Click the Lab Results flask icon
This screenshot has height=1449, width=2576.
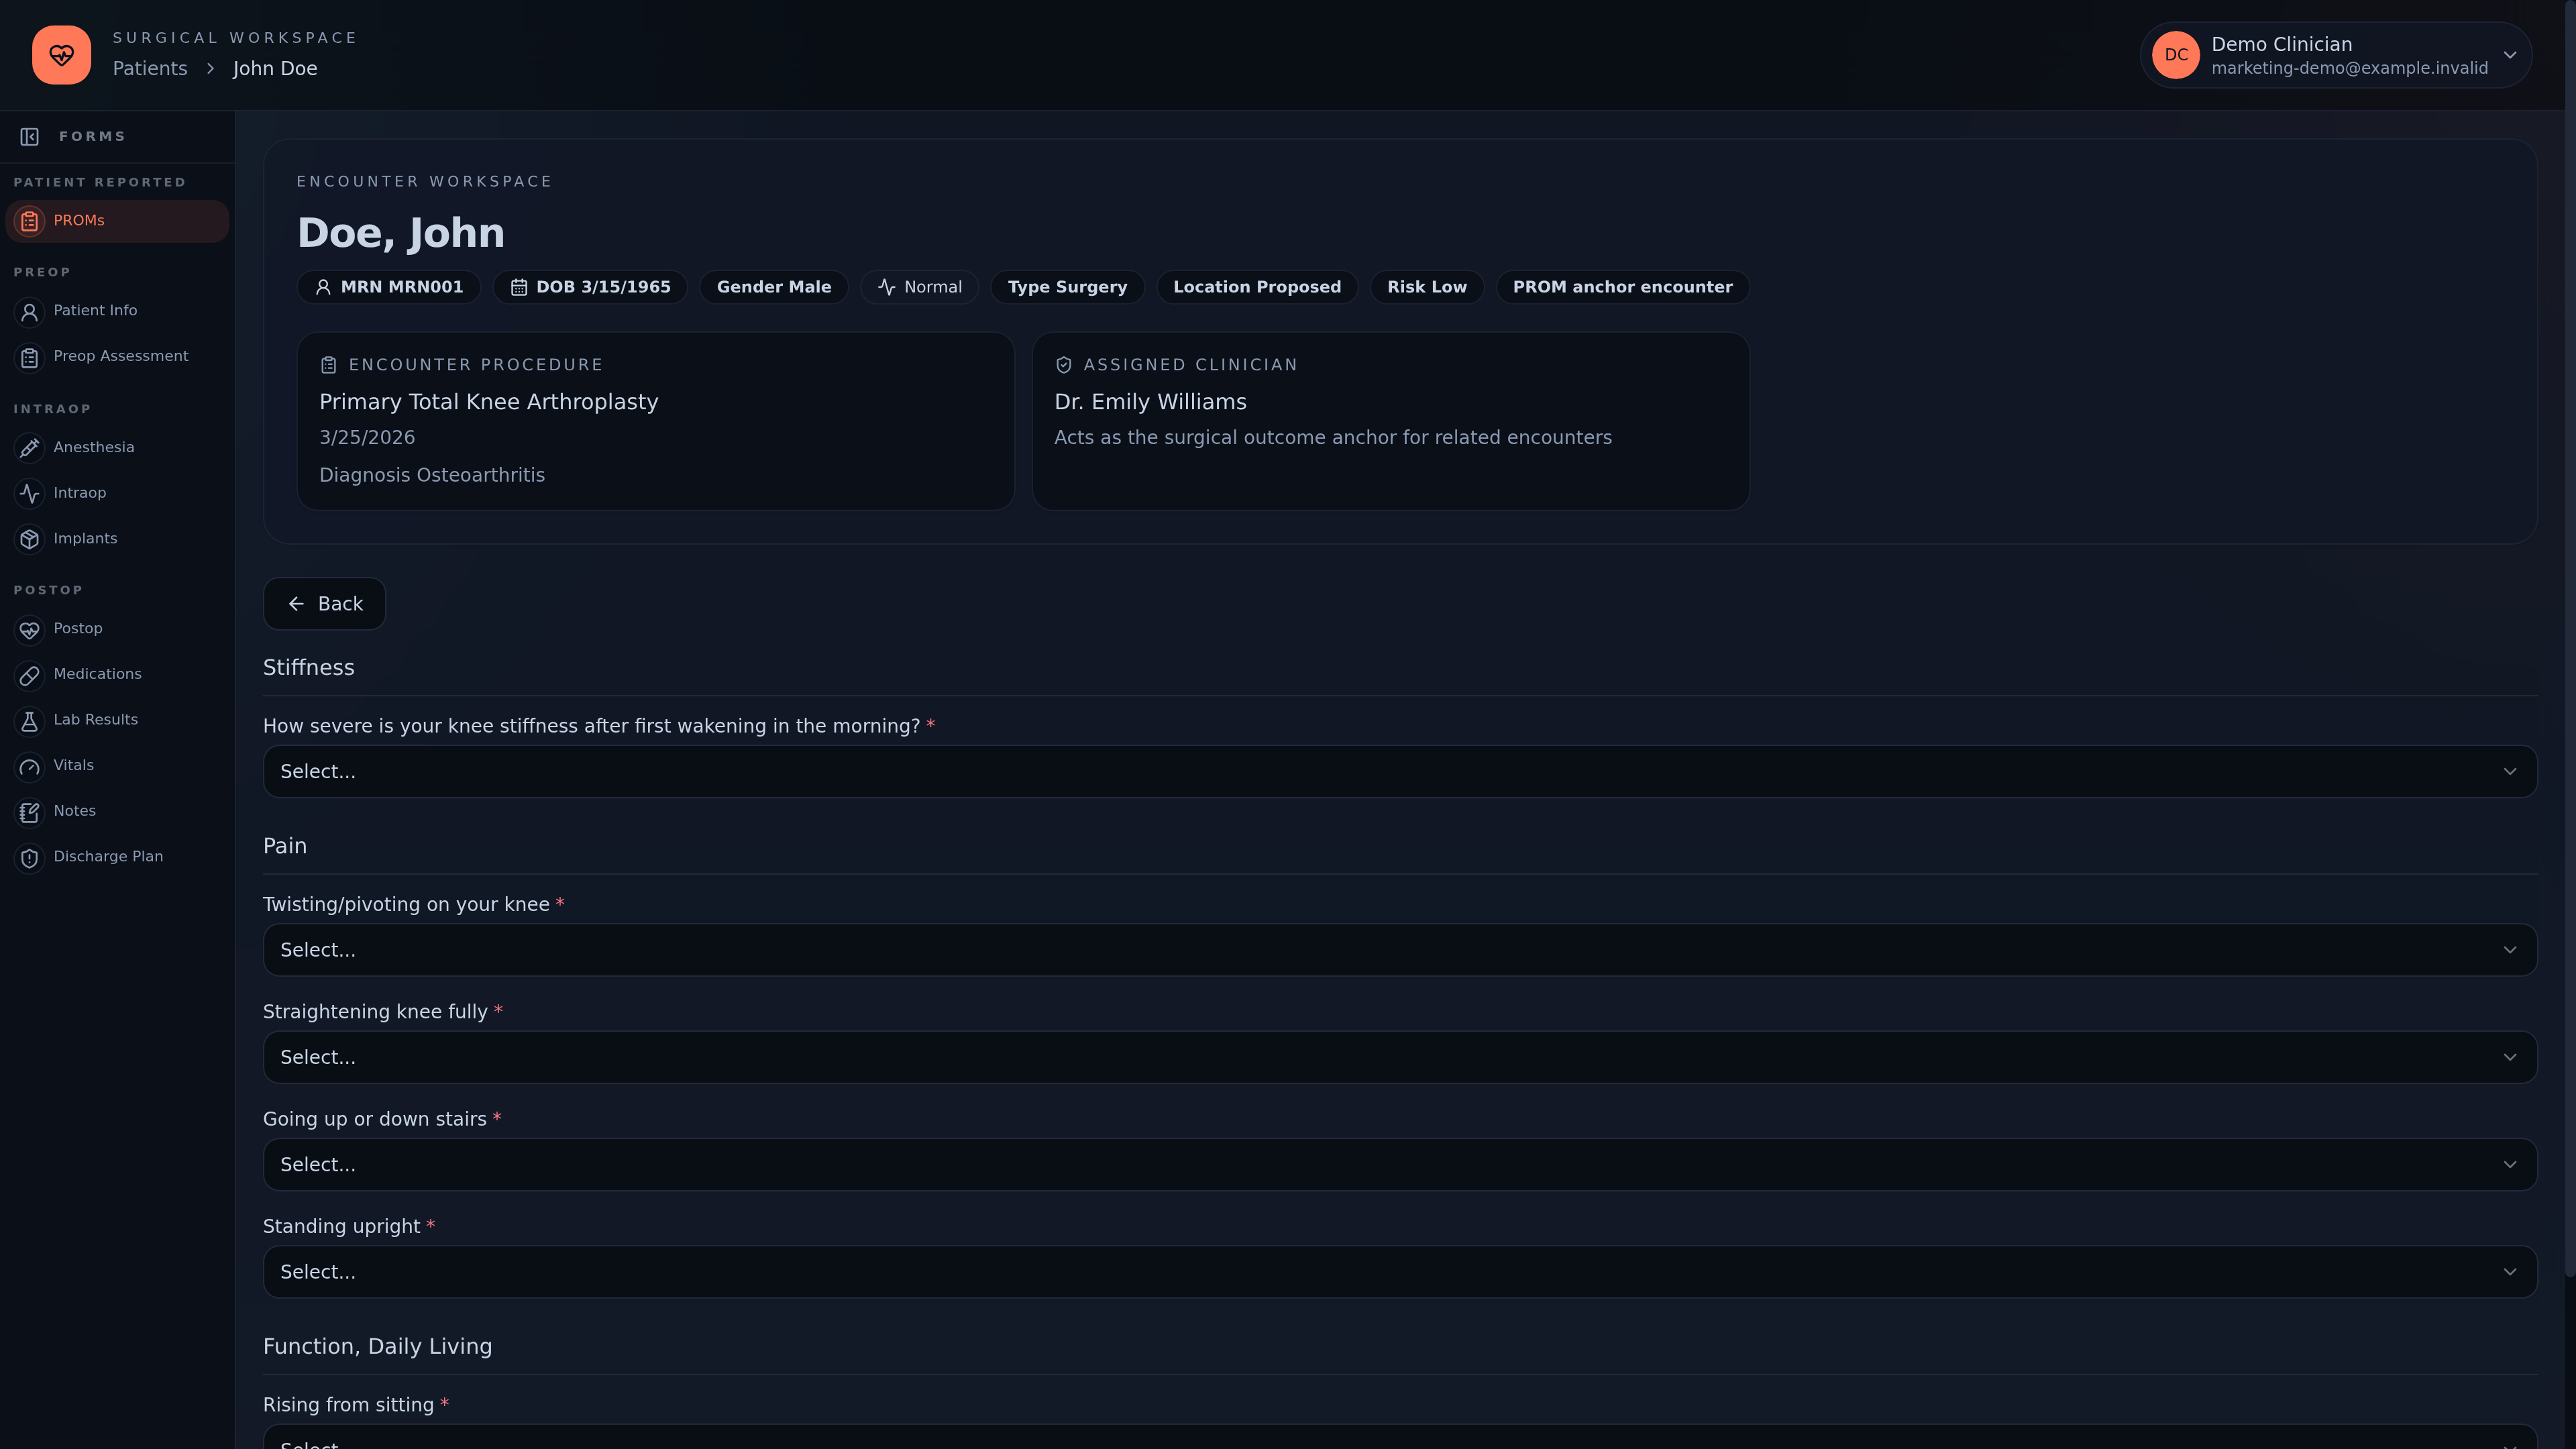30,721
